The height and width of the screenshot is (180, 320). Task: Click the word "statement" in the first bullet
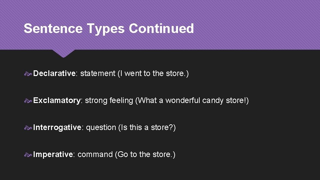pyautogui.click(x=98, y=74)
